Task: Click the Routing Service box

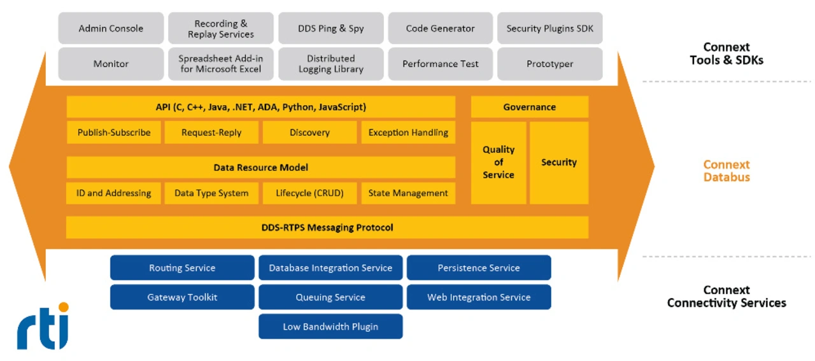Action: pyautogui.click(x=182, y=268)
